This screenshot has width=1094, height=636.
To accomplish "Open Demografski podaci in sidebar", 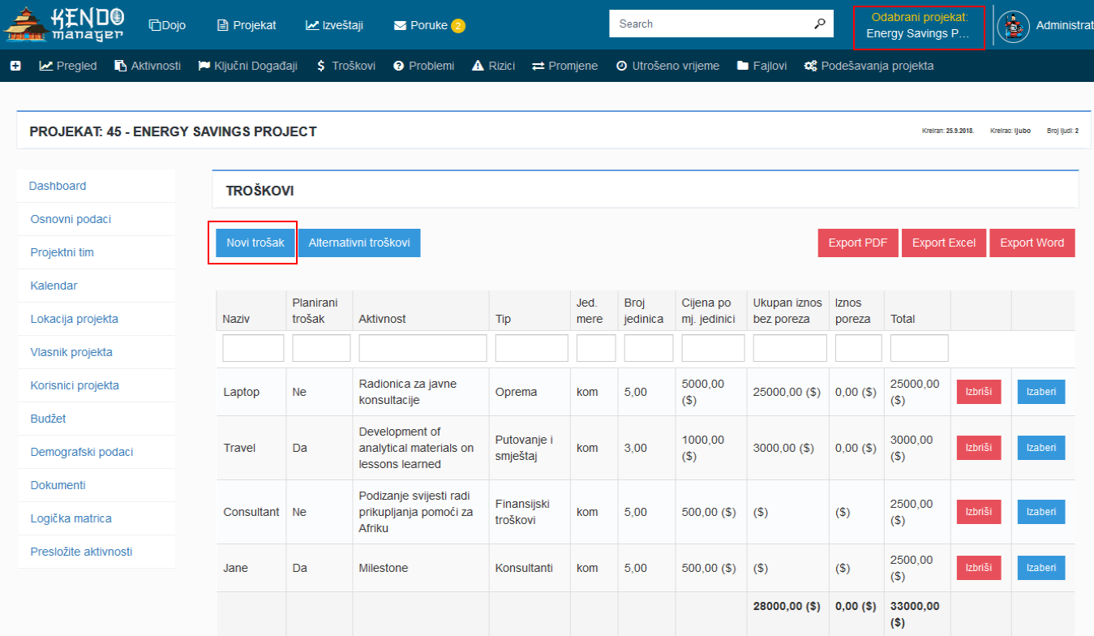I will tap(97, 452).
